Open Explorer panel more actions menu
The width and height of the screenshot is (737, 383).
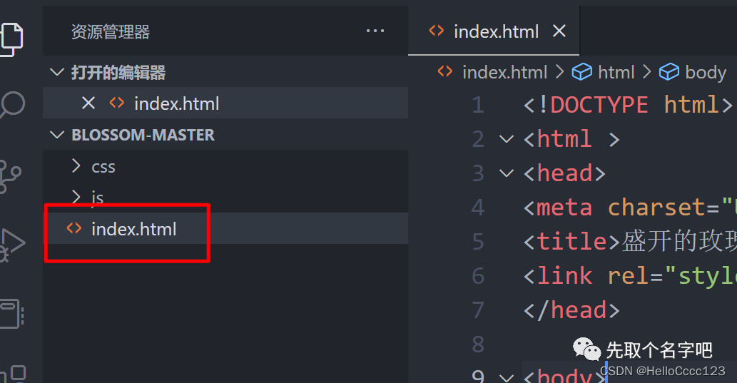[x=375, y=31]
